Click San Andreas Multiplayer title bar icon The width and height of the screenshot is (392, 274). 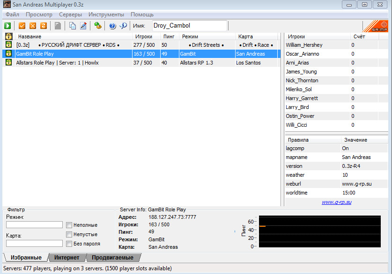7,5
